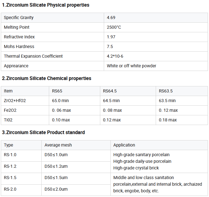209x197 pixels.
Task: Click the Zirconium Silicate Product standard heading
Action: [x=43, y=132]
